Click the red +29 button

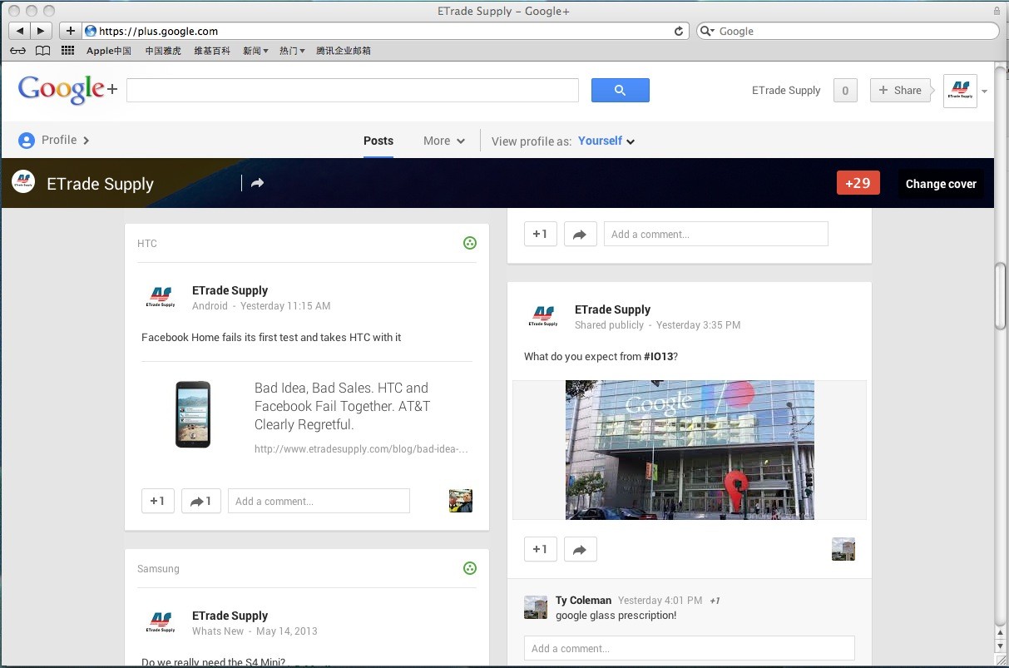858,184
